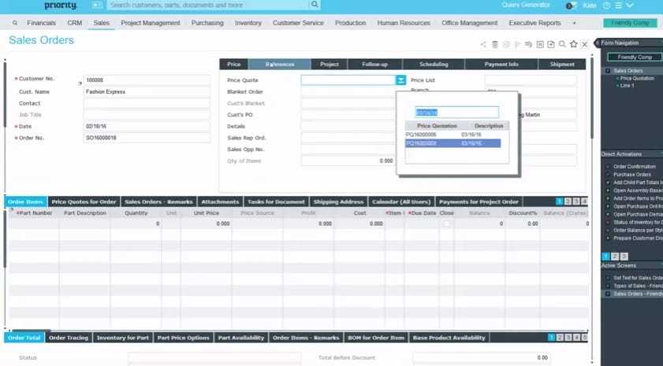This screenshot has height=366, width=663.
Task: Click the search magnifier icon in Sales Orders toolbar
Action: (562, 44)
